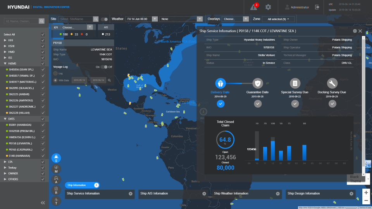This screenshot has height=209, width=372.
Task: Click the SiteId, SiteName input field
Action: point(76,19)
